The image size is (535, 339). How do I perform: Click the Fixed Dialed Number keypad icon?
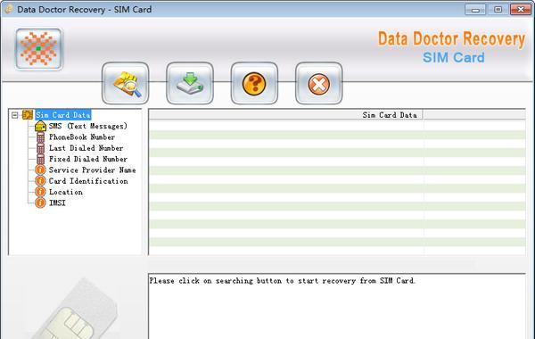pyautogui.click(x=40, y=159)
